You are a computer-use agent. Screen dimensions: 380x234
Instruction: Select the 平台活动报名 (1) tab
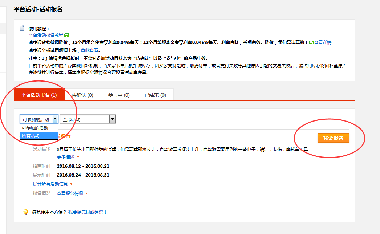point(39,95)
